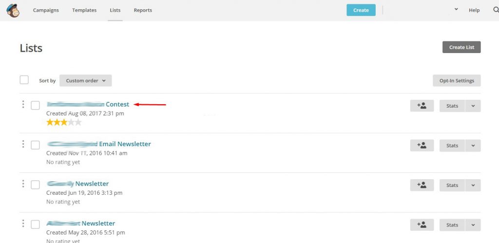This screenshot has width=499, height=243.
Task: Expand the Stats arrow for Contest list
Action: coord(473,106)
